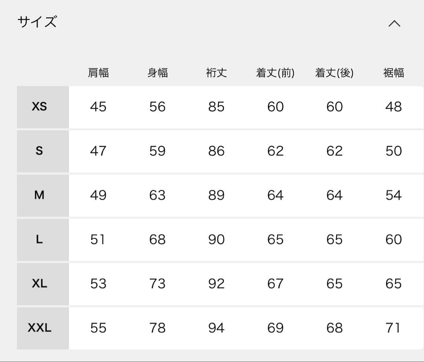Viewport: 424px width, 362px height.
Task: Click the 着丈(前) column header
Action: click(275, 73)
